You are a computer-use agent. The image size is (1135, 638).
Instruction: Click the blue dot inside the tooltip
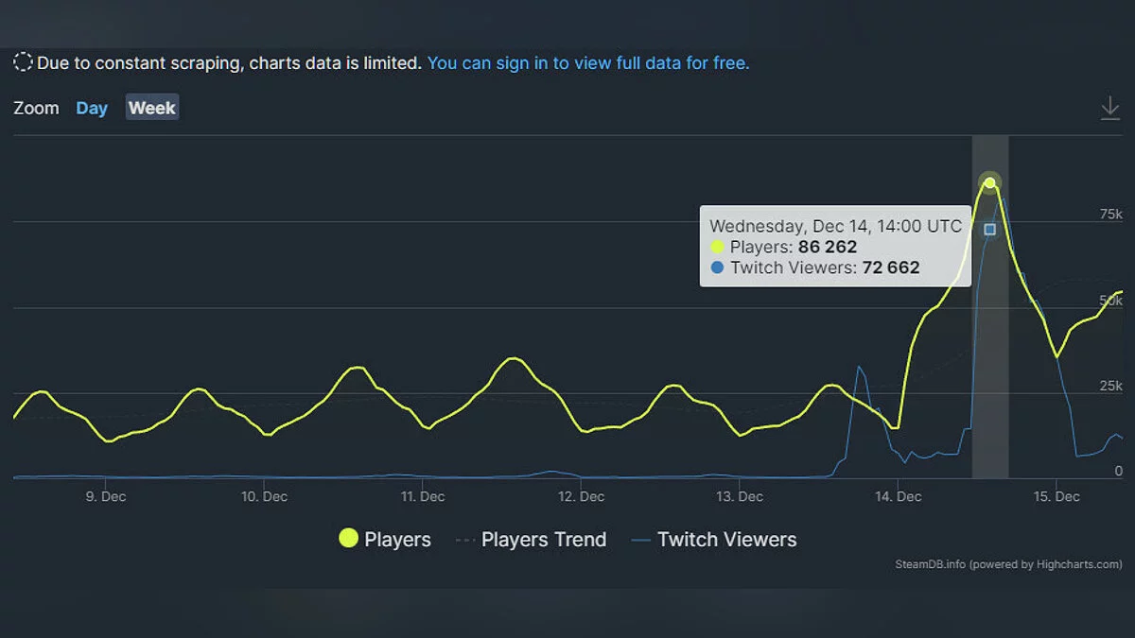pos(717,268)
